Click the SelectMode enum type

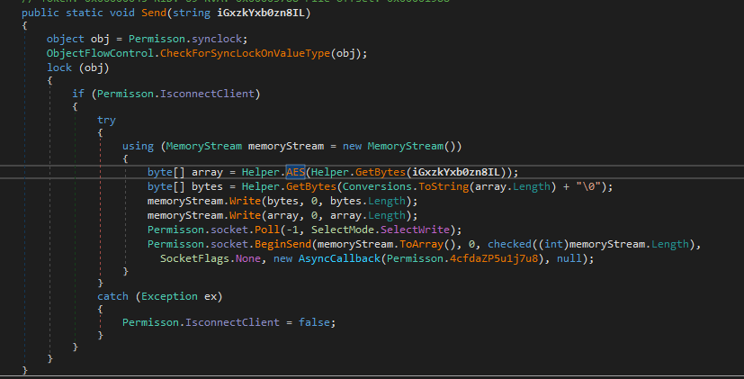coord(343,230)
